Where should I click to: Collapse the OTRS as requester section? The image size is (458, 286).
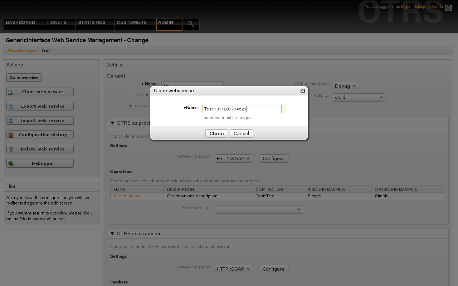click(x=112, y=233)
